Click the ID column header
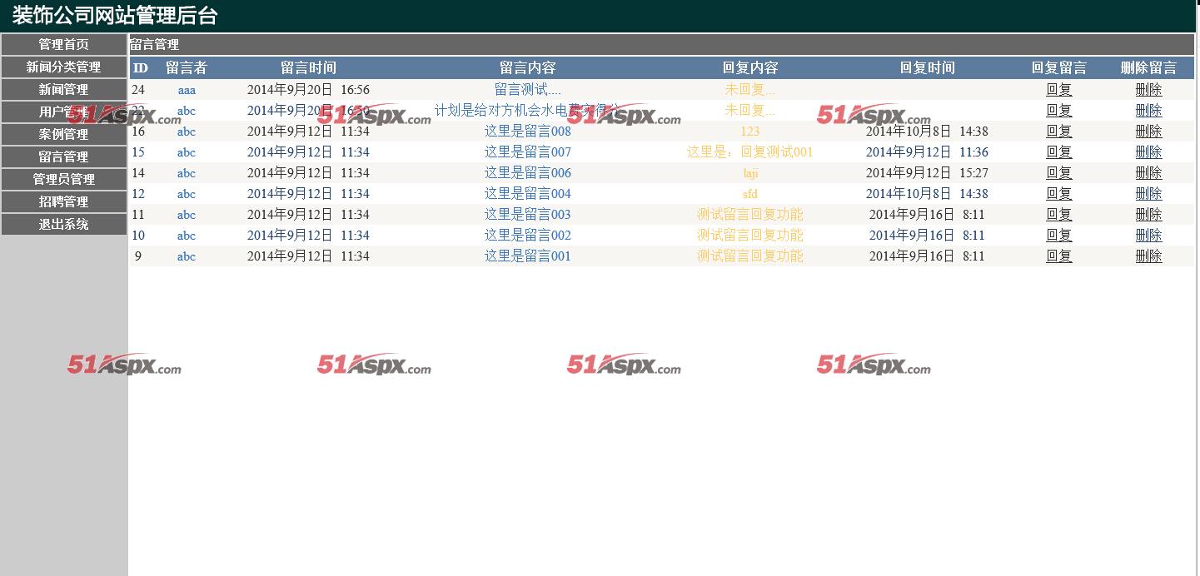Screen dimensions: 1200x576 click(x=141, y=67)
